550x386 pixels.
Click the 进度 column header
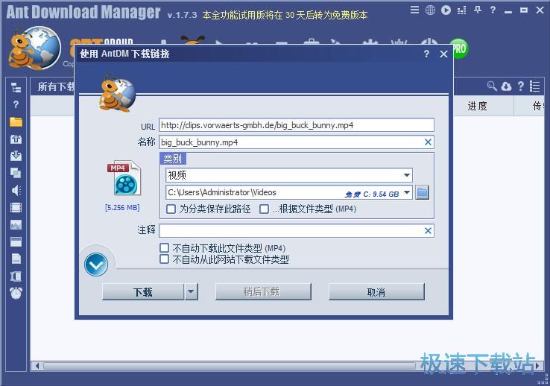(478, 106)
